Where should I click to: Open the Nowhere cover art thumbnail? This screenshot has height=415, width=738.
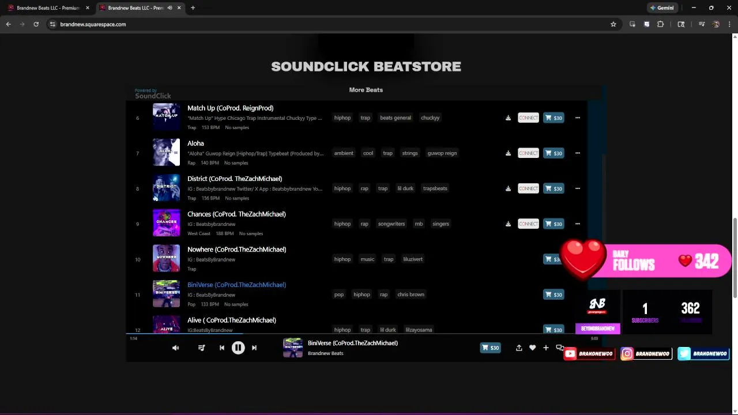tap(166, 259)
